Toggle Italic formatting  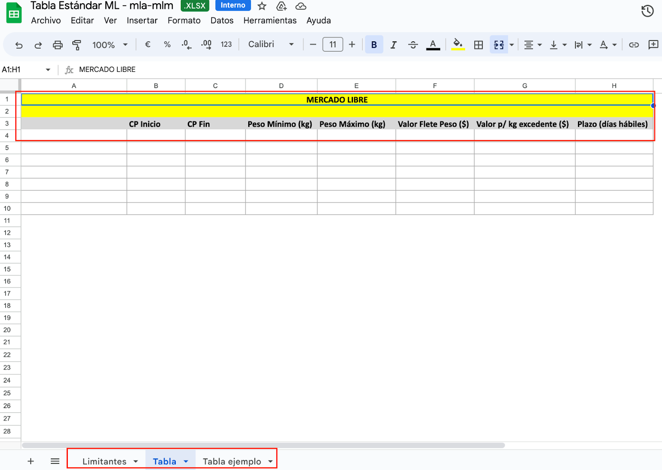(x=393, y=45)
